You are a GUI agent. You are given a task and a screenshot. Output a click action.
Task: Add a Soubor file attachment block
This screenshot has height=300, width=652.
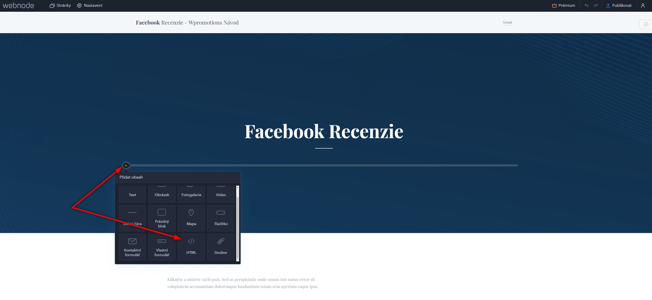pyautogui.click(x=221, y=247)
